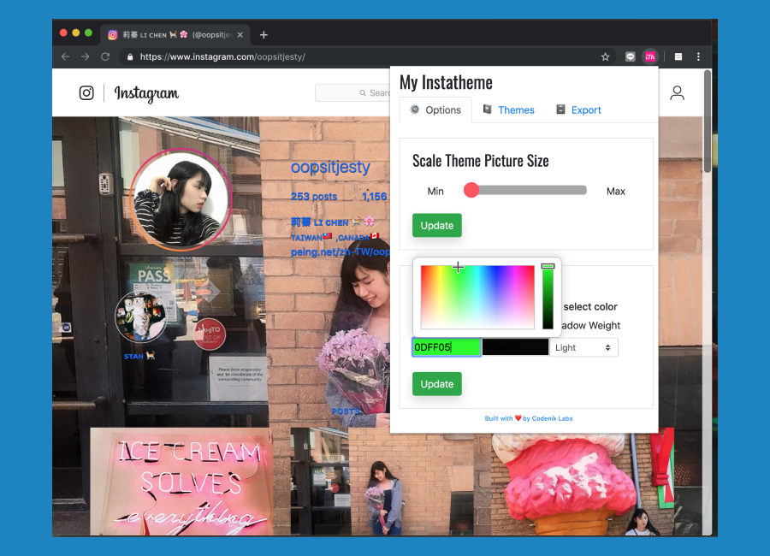Click the page vertical scrollbar
The width and height of the screenshot is (770, 556).
click(x=708, y=121)
